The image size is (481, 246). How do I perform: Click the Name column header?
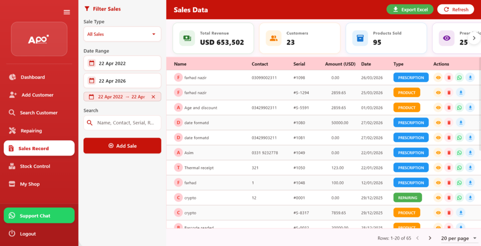pos(180,64)
